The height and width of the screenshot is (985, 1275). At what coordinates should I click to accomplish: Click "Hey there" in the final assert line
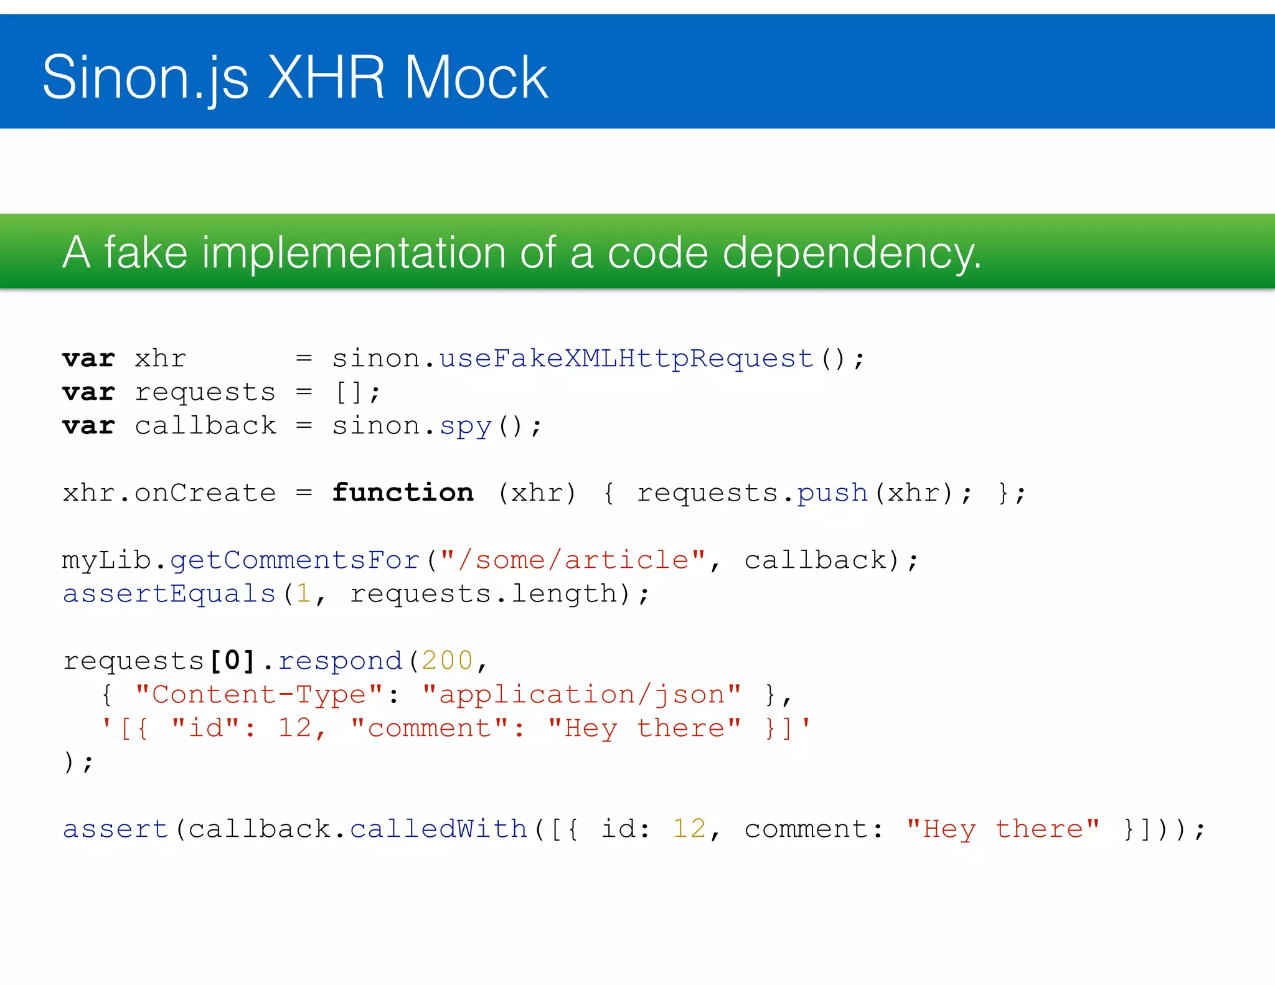pyautogui.click(x=1003, y=829)
